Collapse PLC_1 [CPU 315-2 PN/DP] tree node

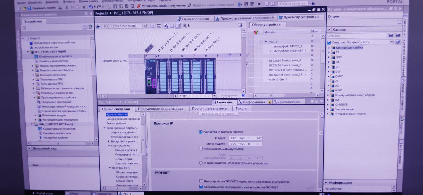pos(28,52)
